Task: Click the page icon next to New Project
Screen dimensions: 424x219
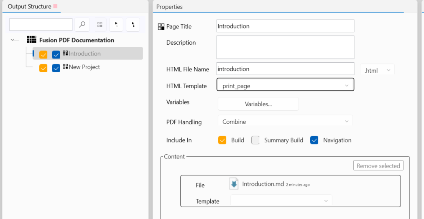Action: (65, 67)
